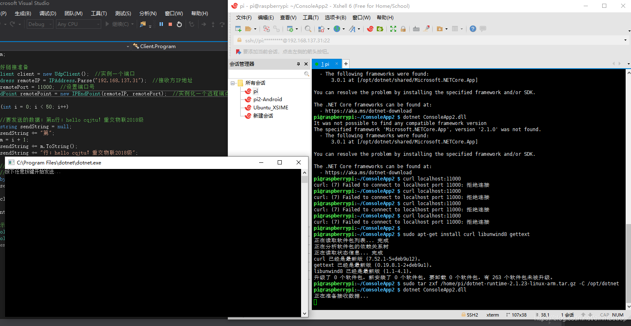Click the xterm label in status bar

point(493,315)
